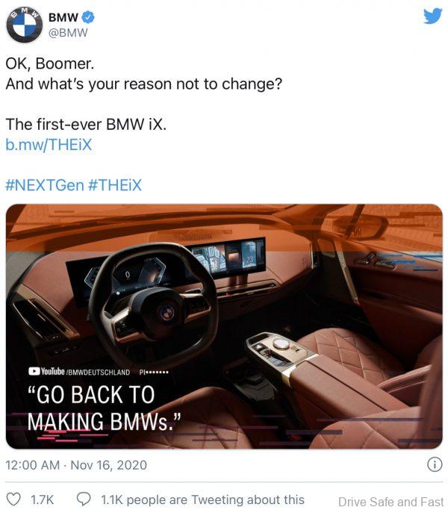448x510 pixels.
Task: Click the Drive Safe and Fast watermark
Action: click(391, 502)
